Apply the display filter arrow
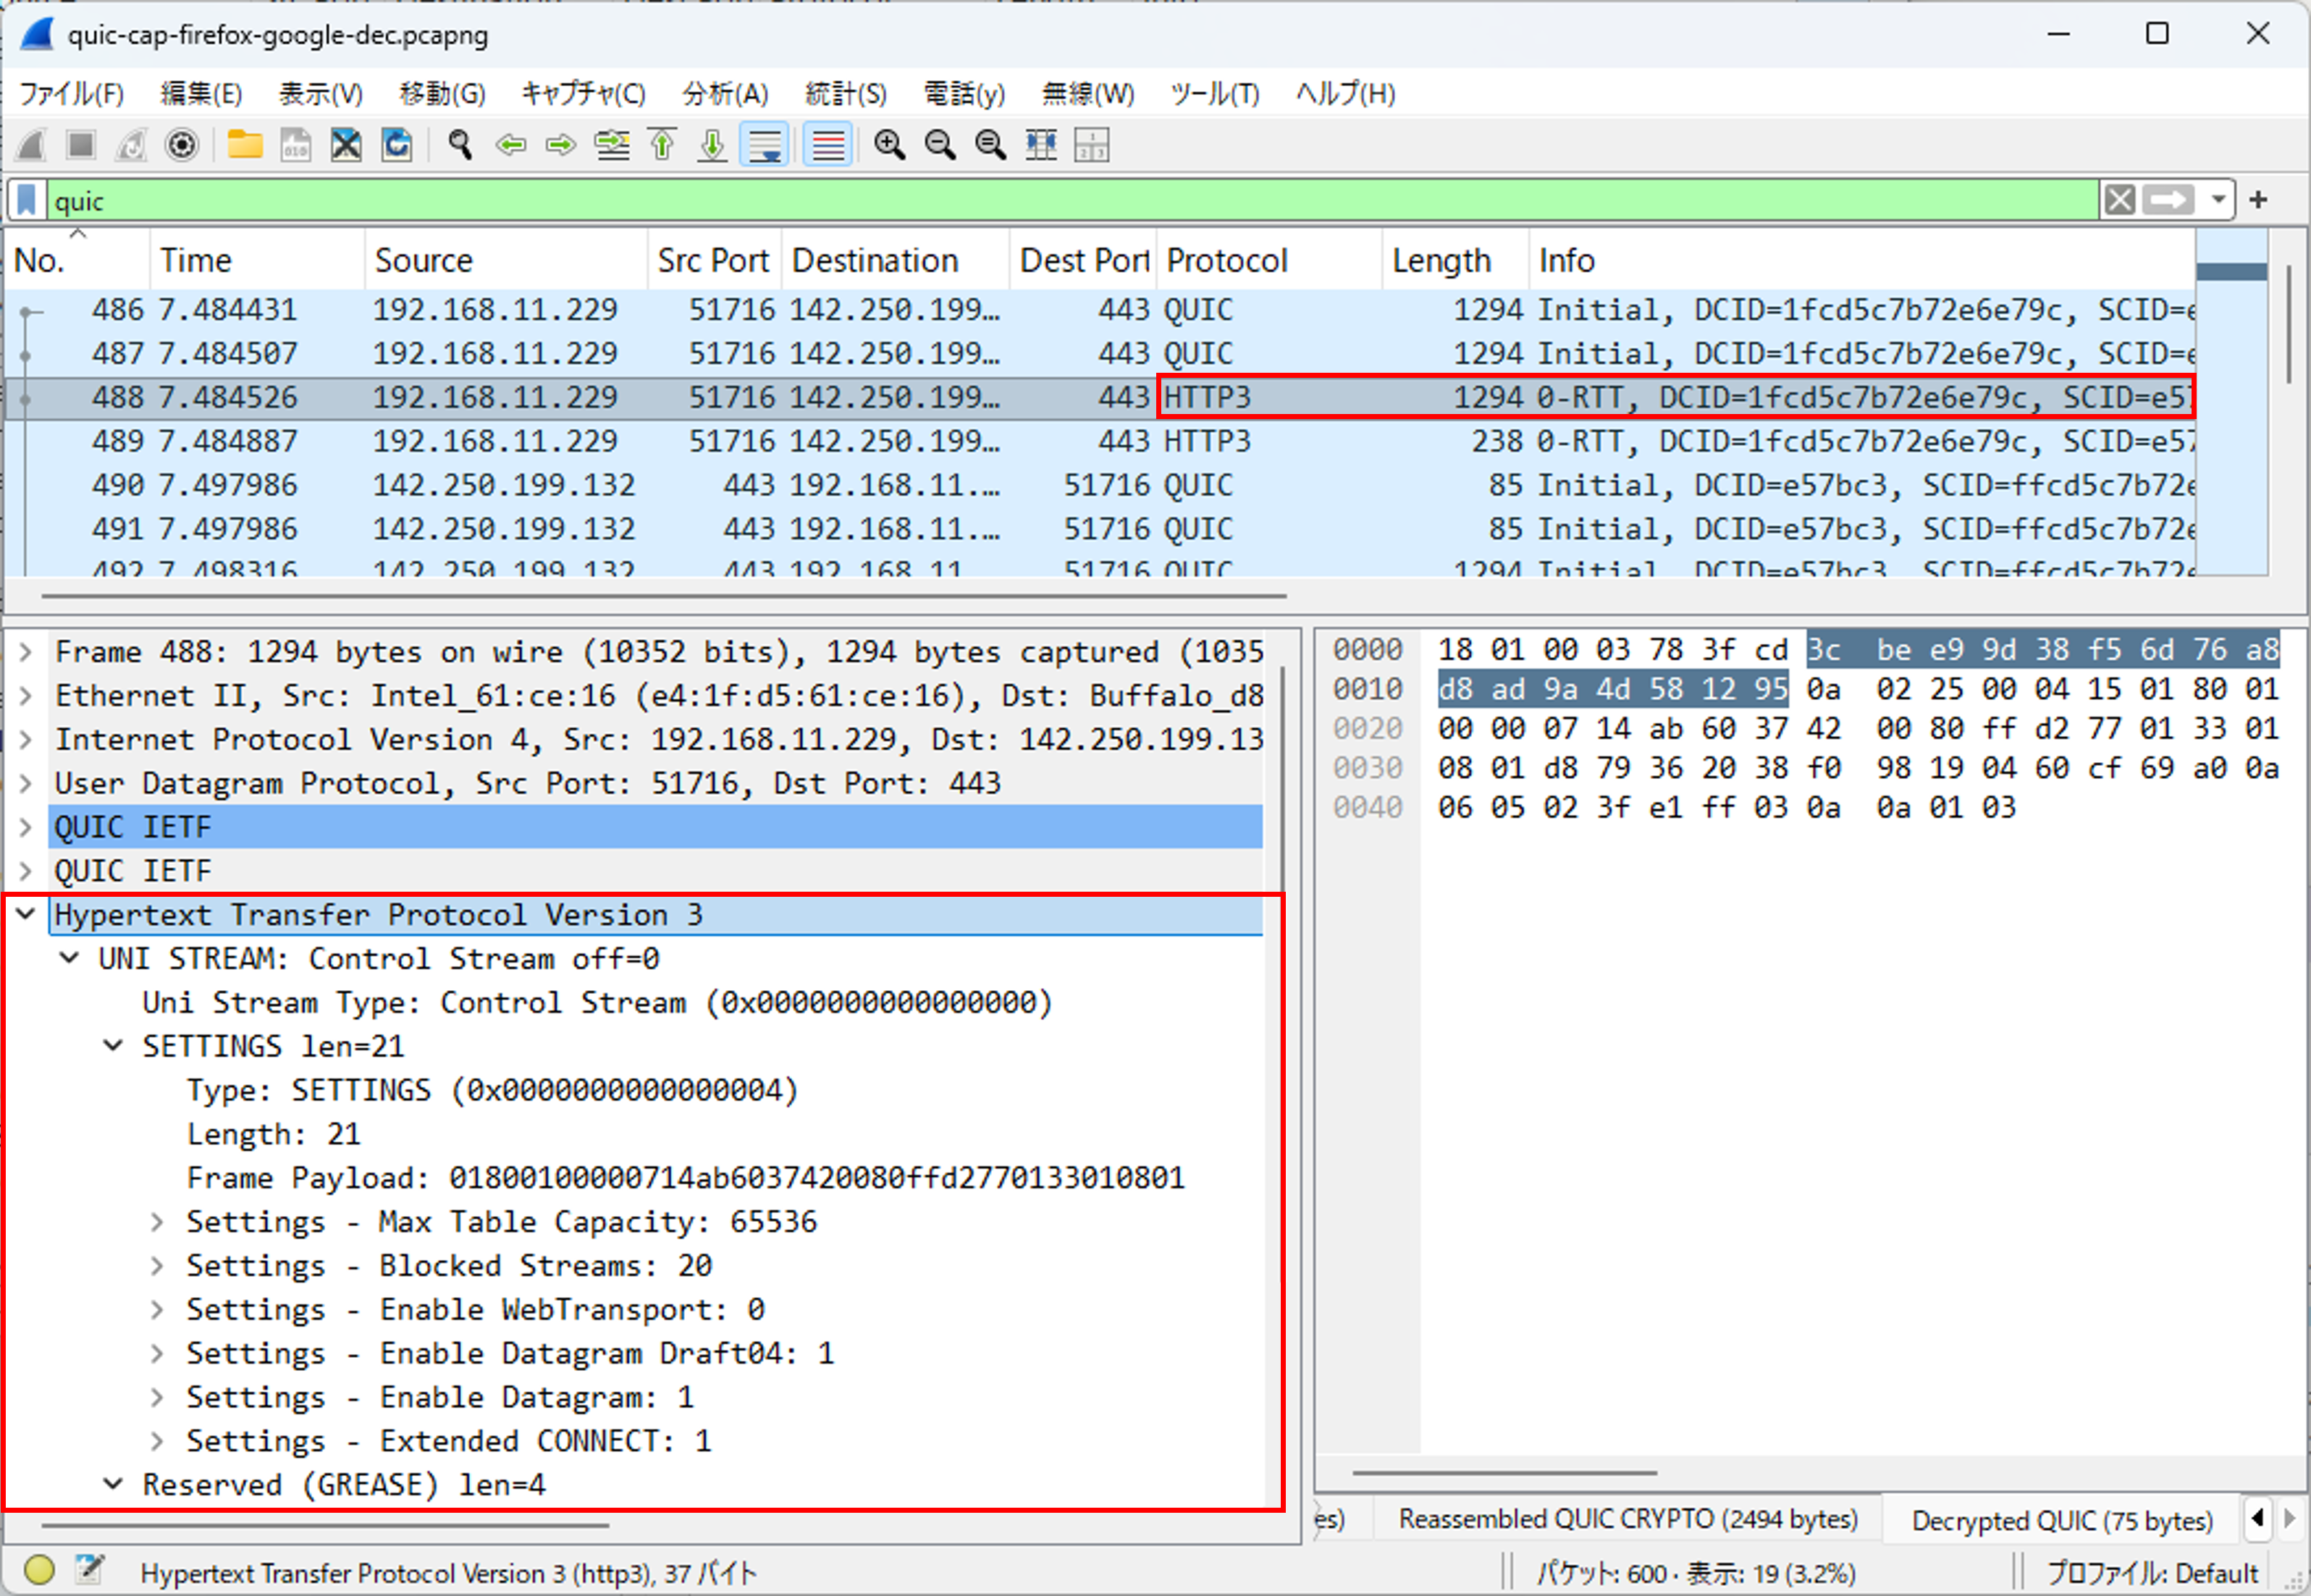Screen dimensions: 2311x1596 point(2168,200)
